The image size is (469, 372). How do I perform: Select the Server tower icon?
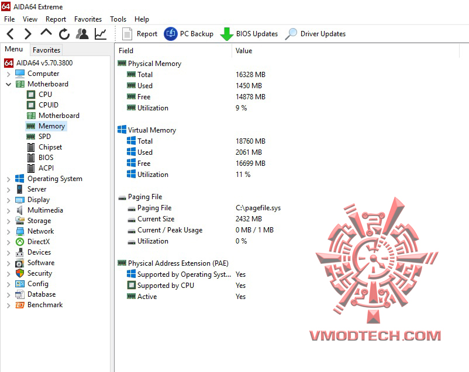[x=20, y=189]
